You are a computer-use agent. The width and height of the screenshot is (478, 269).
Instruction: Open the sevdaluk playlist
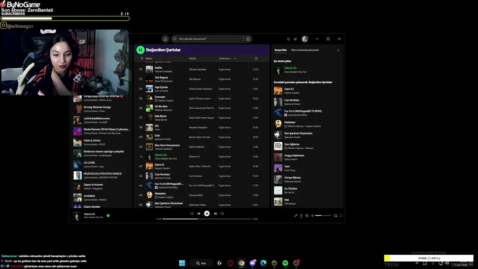coord(102,198)
